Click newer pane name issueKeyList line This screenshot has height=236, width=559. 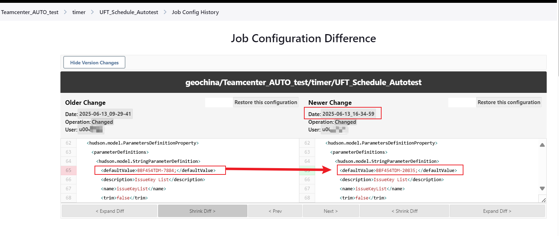pos(372,189)
